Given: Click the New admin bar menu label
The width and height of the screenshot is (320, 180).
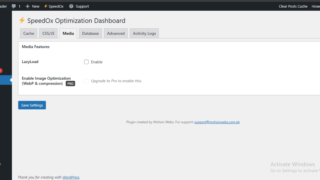Looking at the screenshot, I should [x=35, y=6].
